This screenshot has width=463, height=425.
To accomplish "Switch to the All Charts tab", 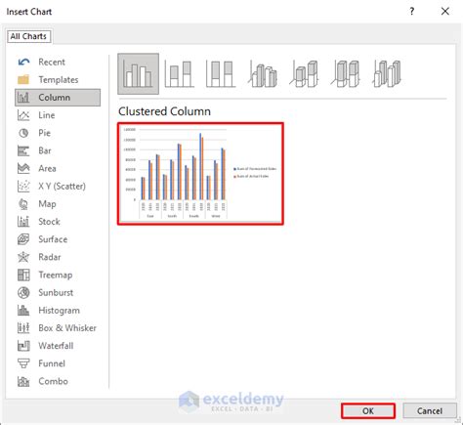I will 28,36.
